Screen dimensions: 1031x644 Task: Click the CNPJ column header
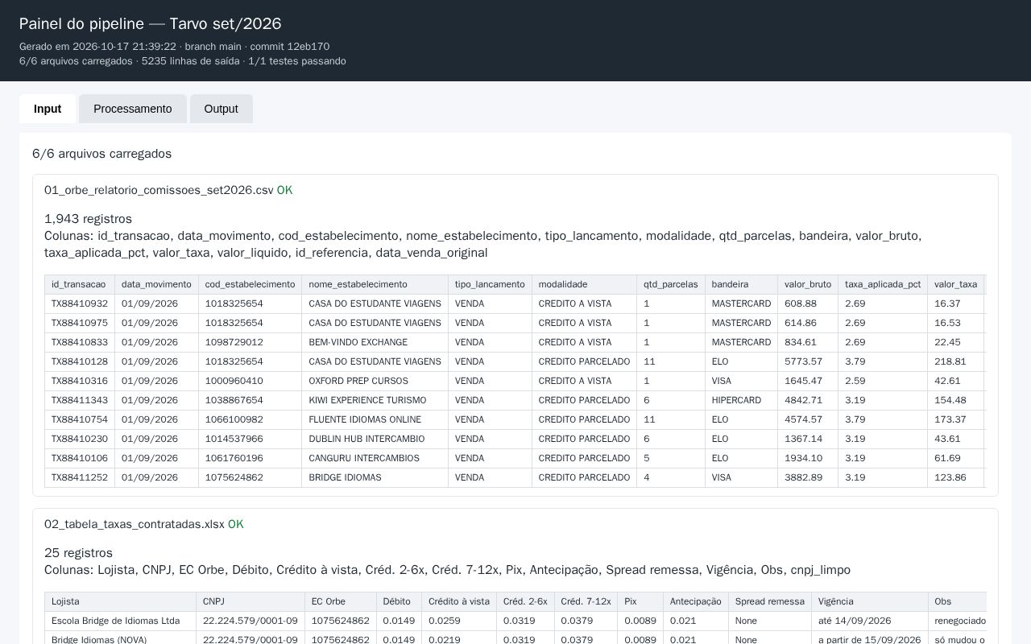251,602
